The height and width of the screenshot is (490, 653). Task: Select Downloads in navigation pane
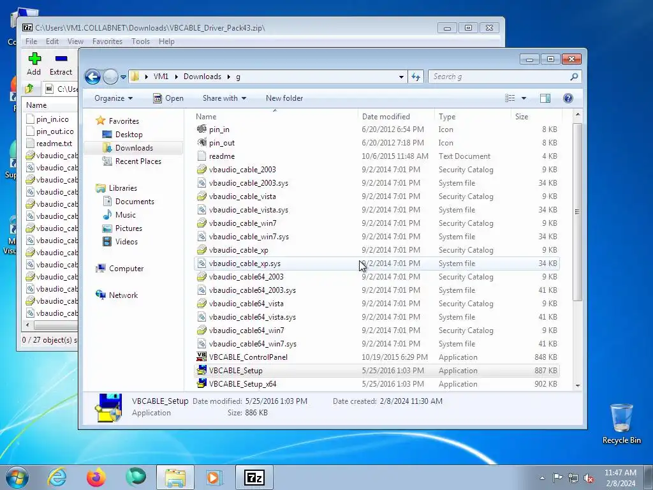click(128, 148)
